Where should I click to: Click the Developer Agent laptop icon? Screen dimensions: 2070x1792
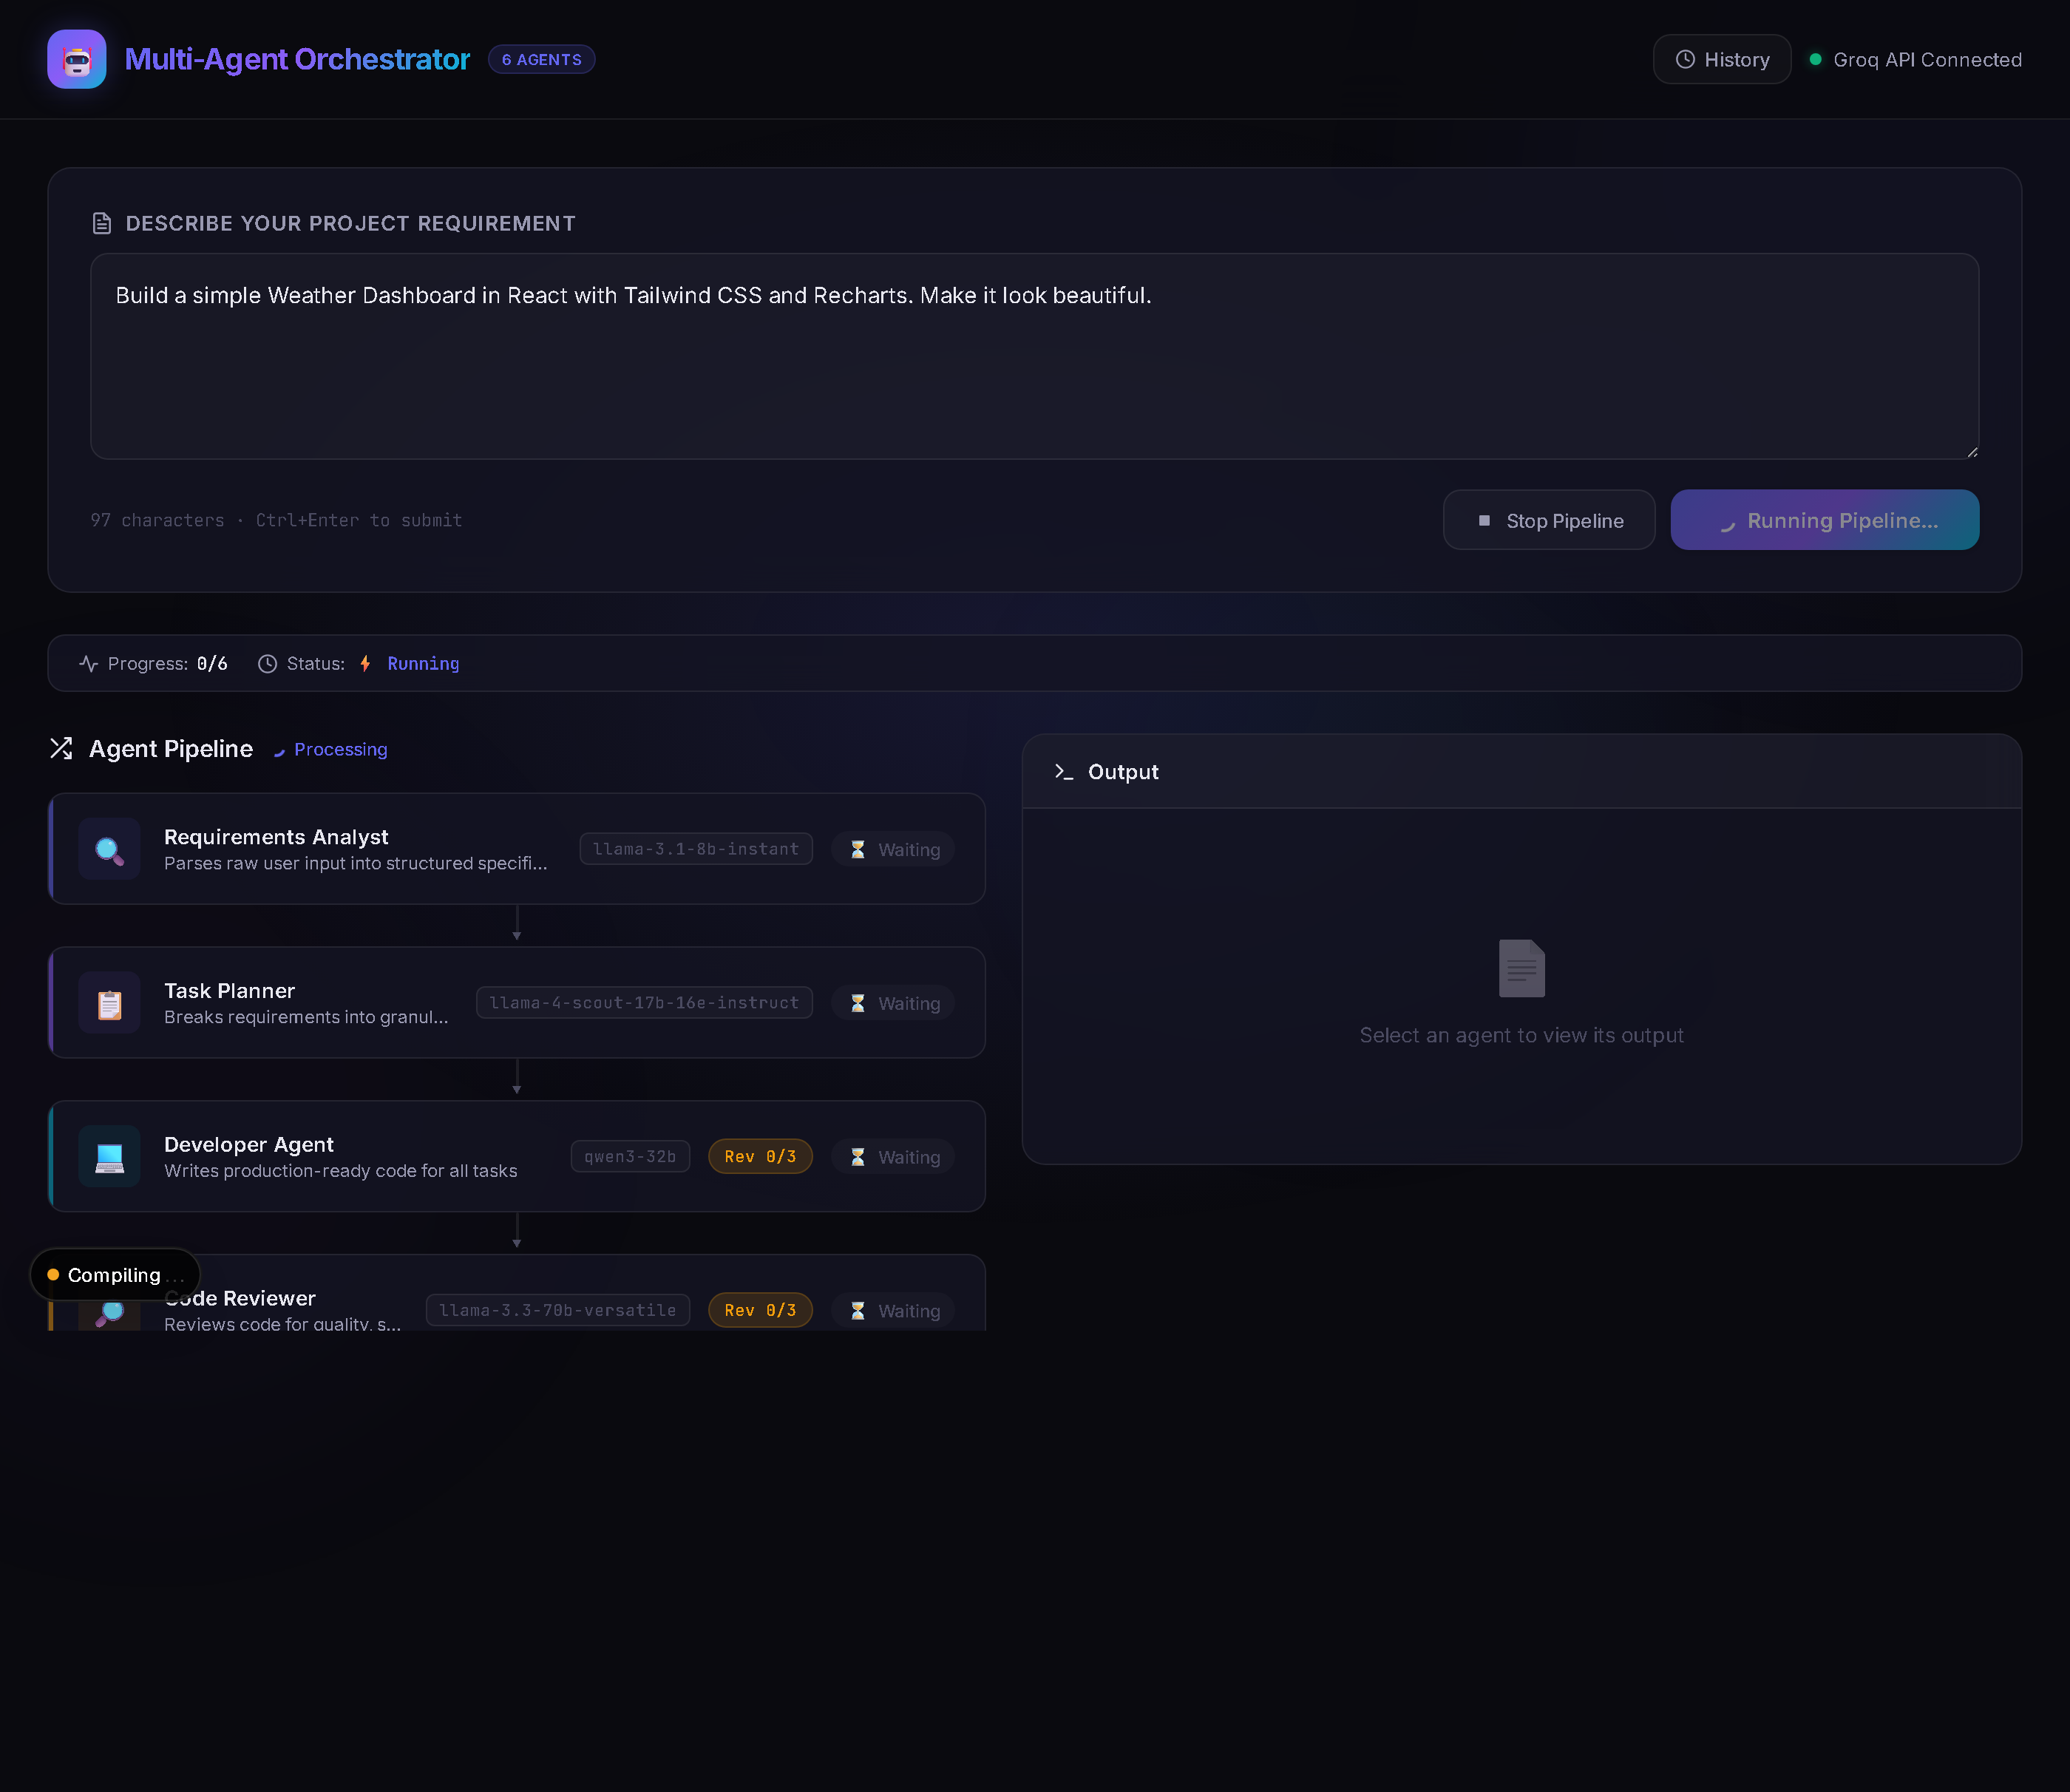click(x=109, y=1157)
